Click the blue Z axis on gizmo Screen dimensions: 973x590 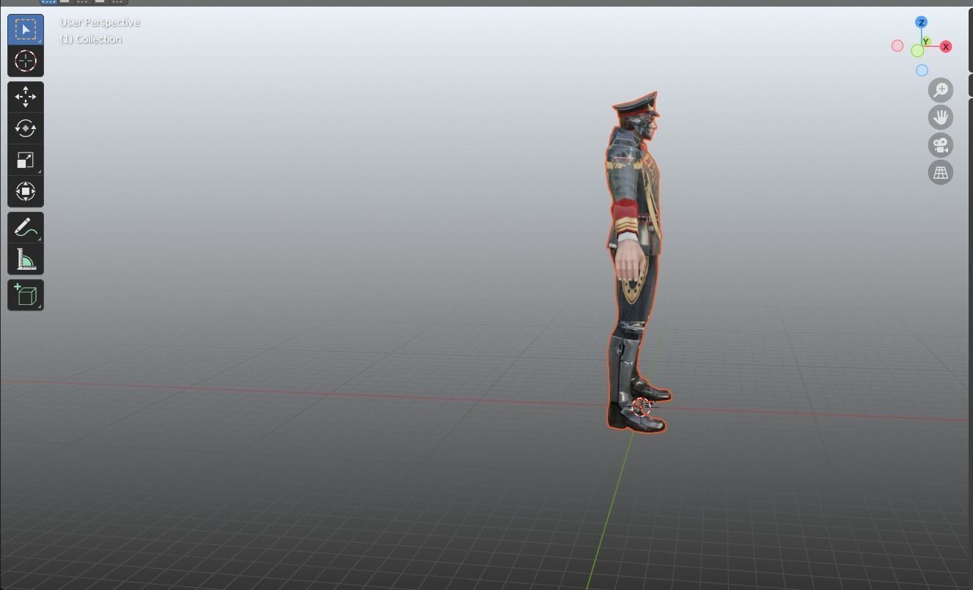[922, 23]
